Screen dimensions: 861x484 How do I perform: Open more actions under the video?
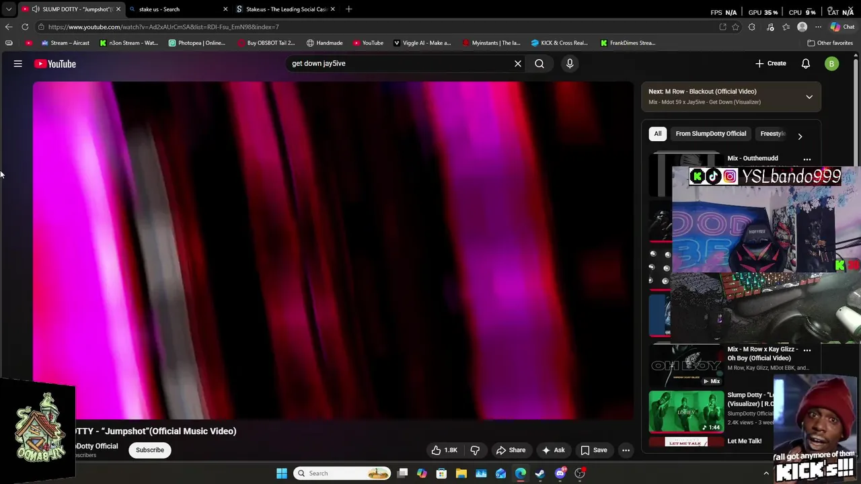(626, 450)
